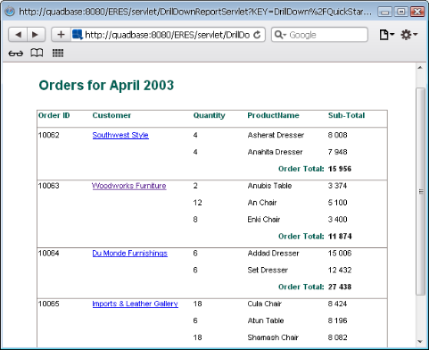429x350 pixels.
Task: Click the order total value 15 956
Action: 340,169
